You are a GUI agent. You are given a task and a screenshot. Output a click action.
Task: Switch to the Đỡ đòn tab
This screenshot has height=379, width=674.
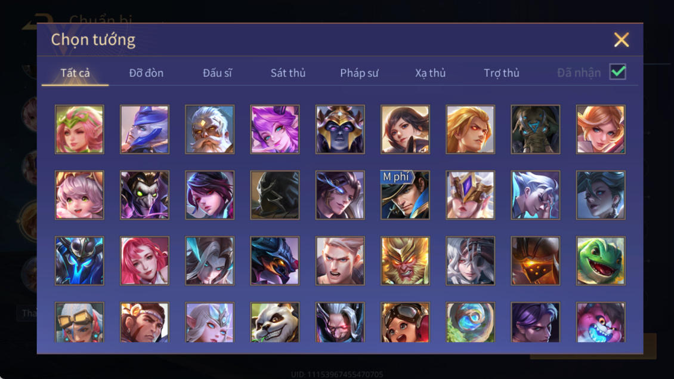click(x=146, y=73)
